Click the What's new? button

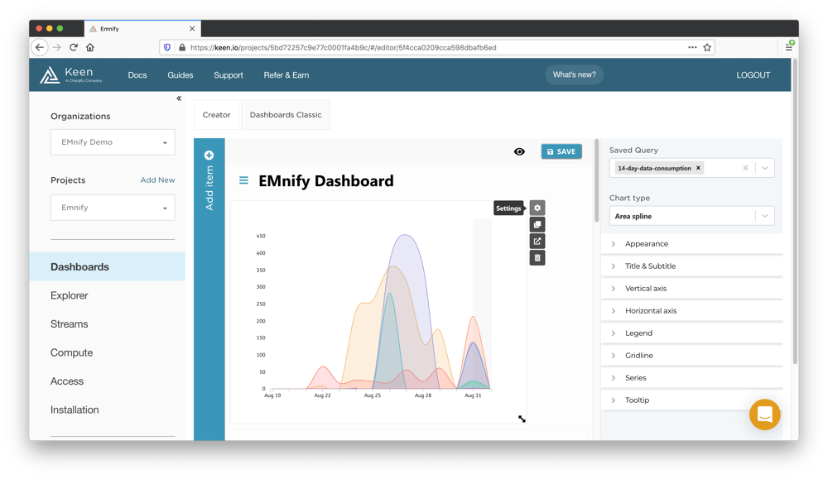click(574, 75)
